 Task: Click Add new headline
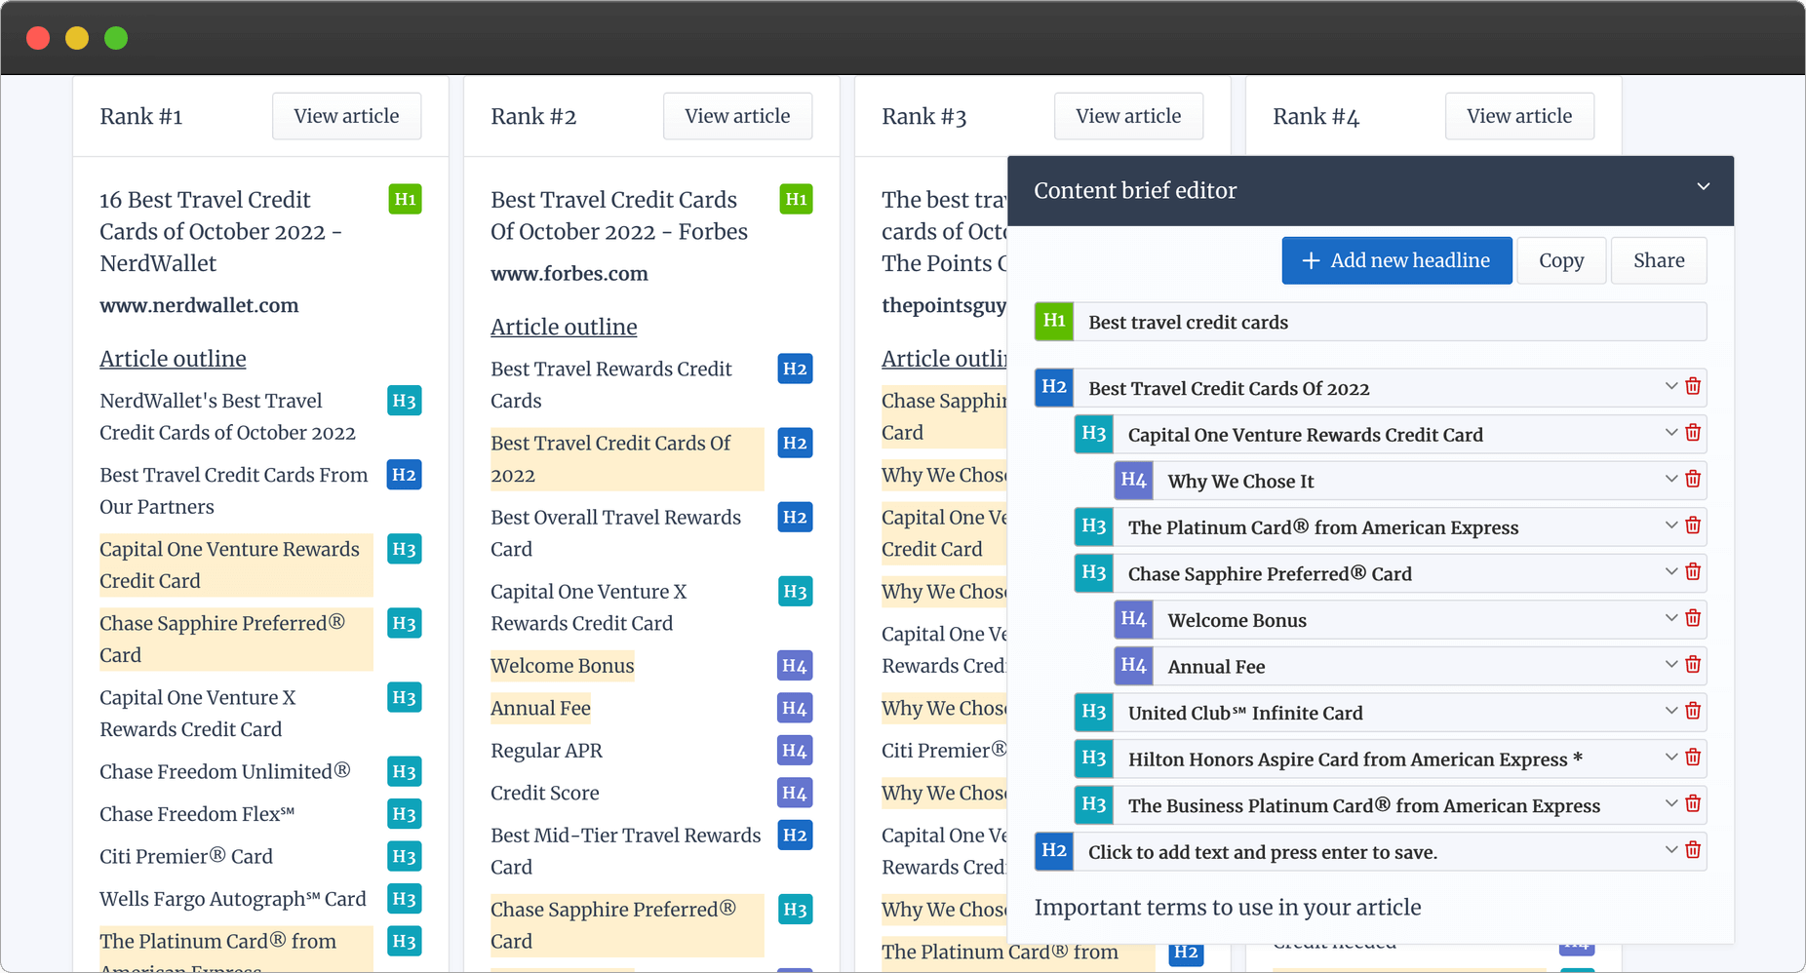(1395, 259)
